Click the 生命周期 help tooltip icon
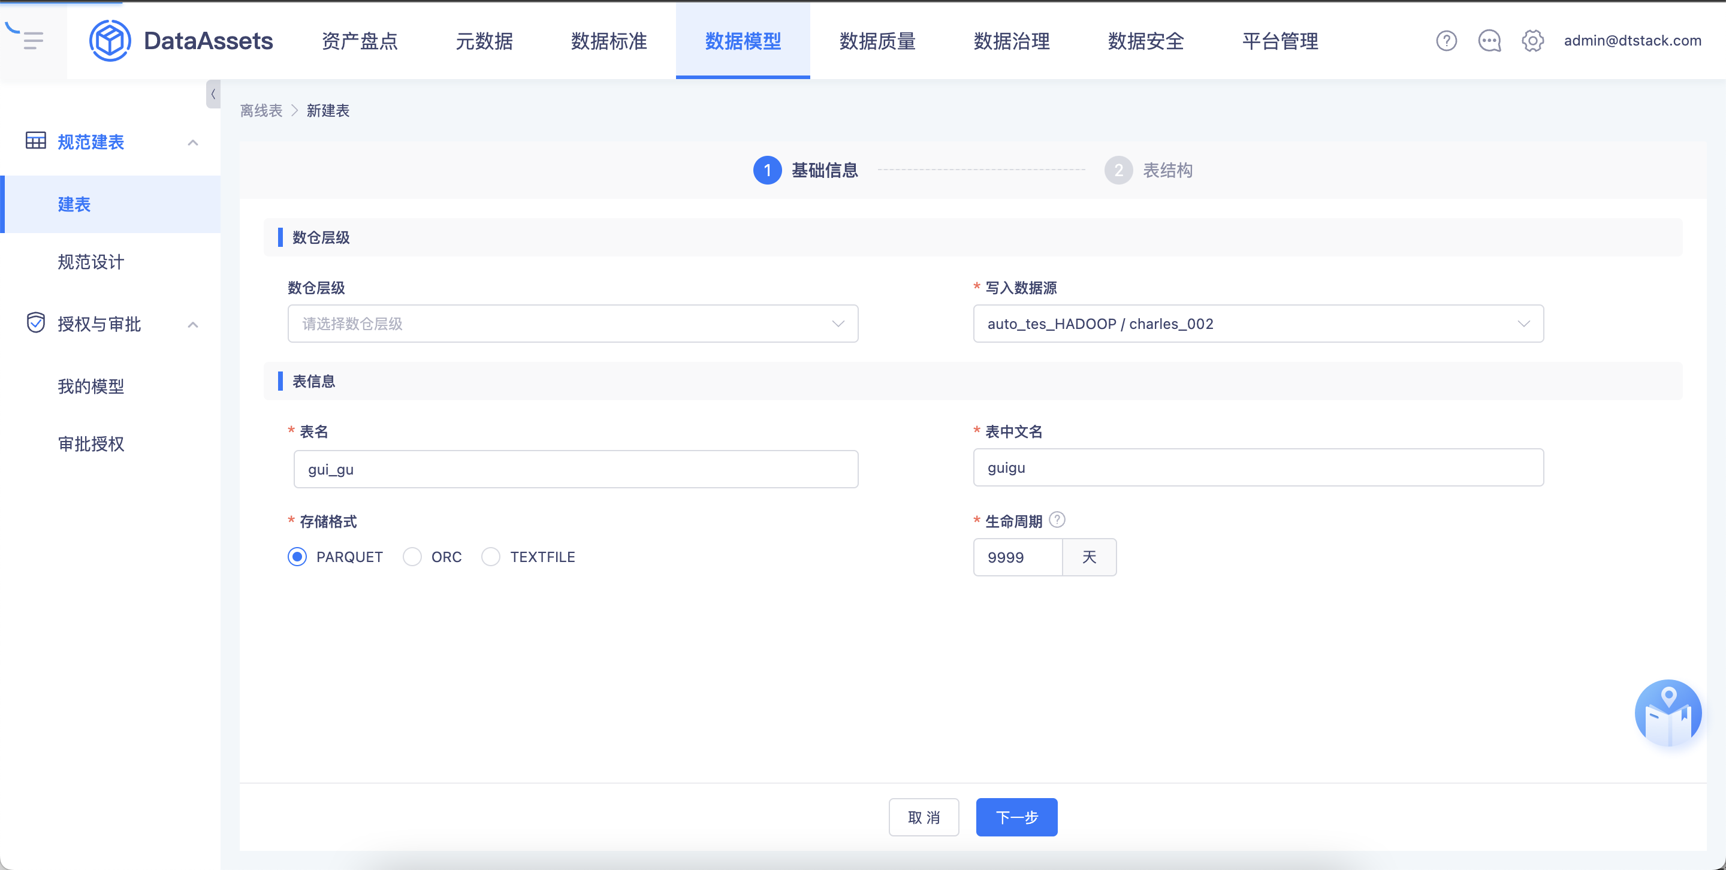This screenshot has width=1726, height=870. pos(1057,519)
